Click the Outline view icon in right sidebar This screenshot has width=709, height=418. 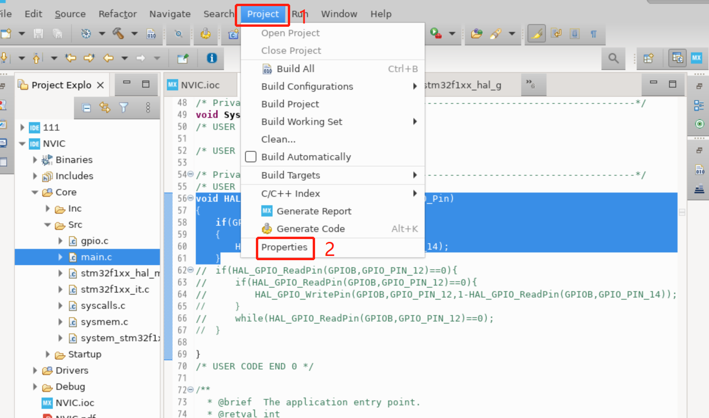tap(699, 106)
